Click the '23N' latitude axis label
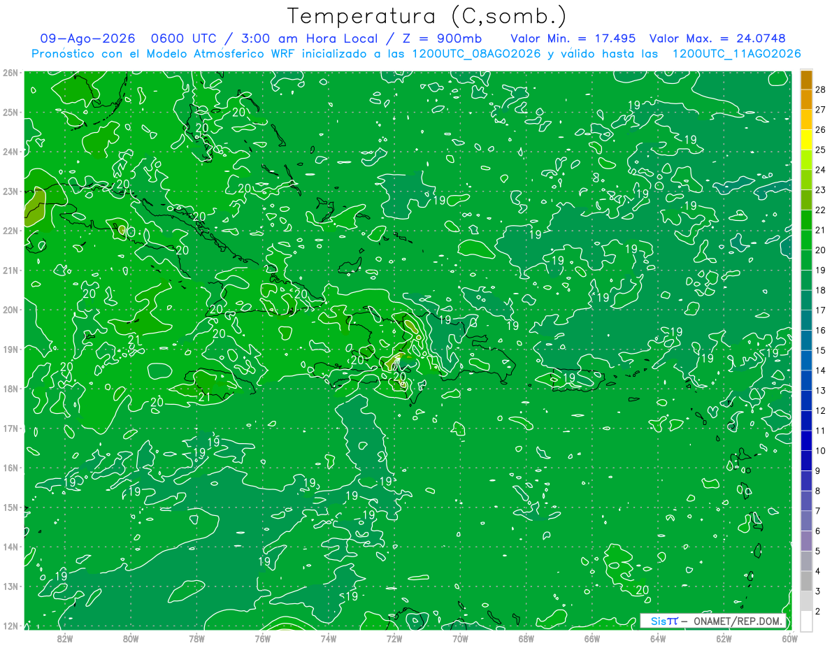 [10, 191]
